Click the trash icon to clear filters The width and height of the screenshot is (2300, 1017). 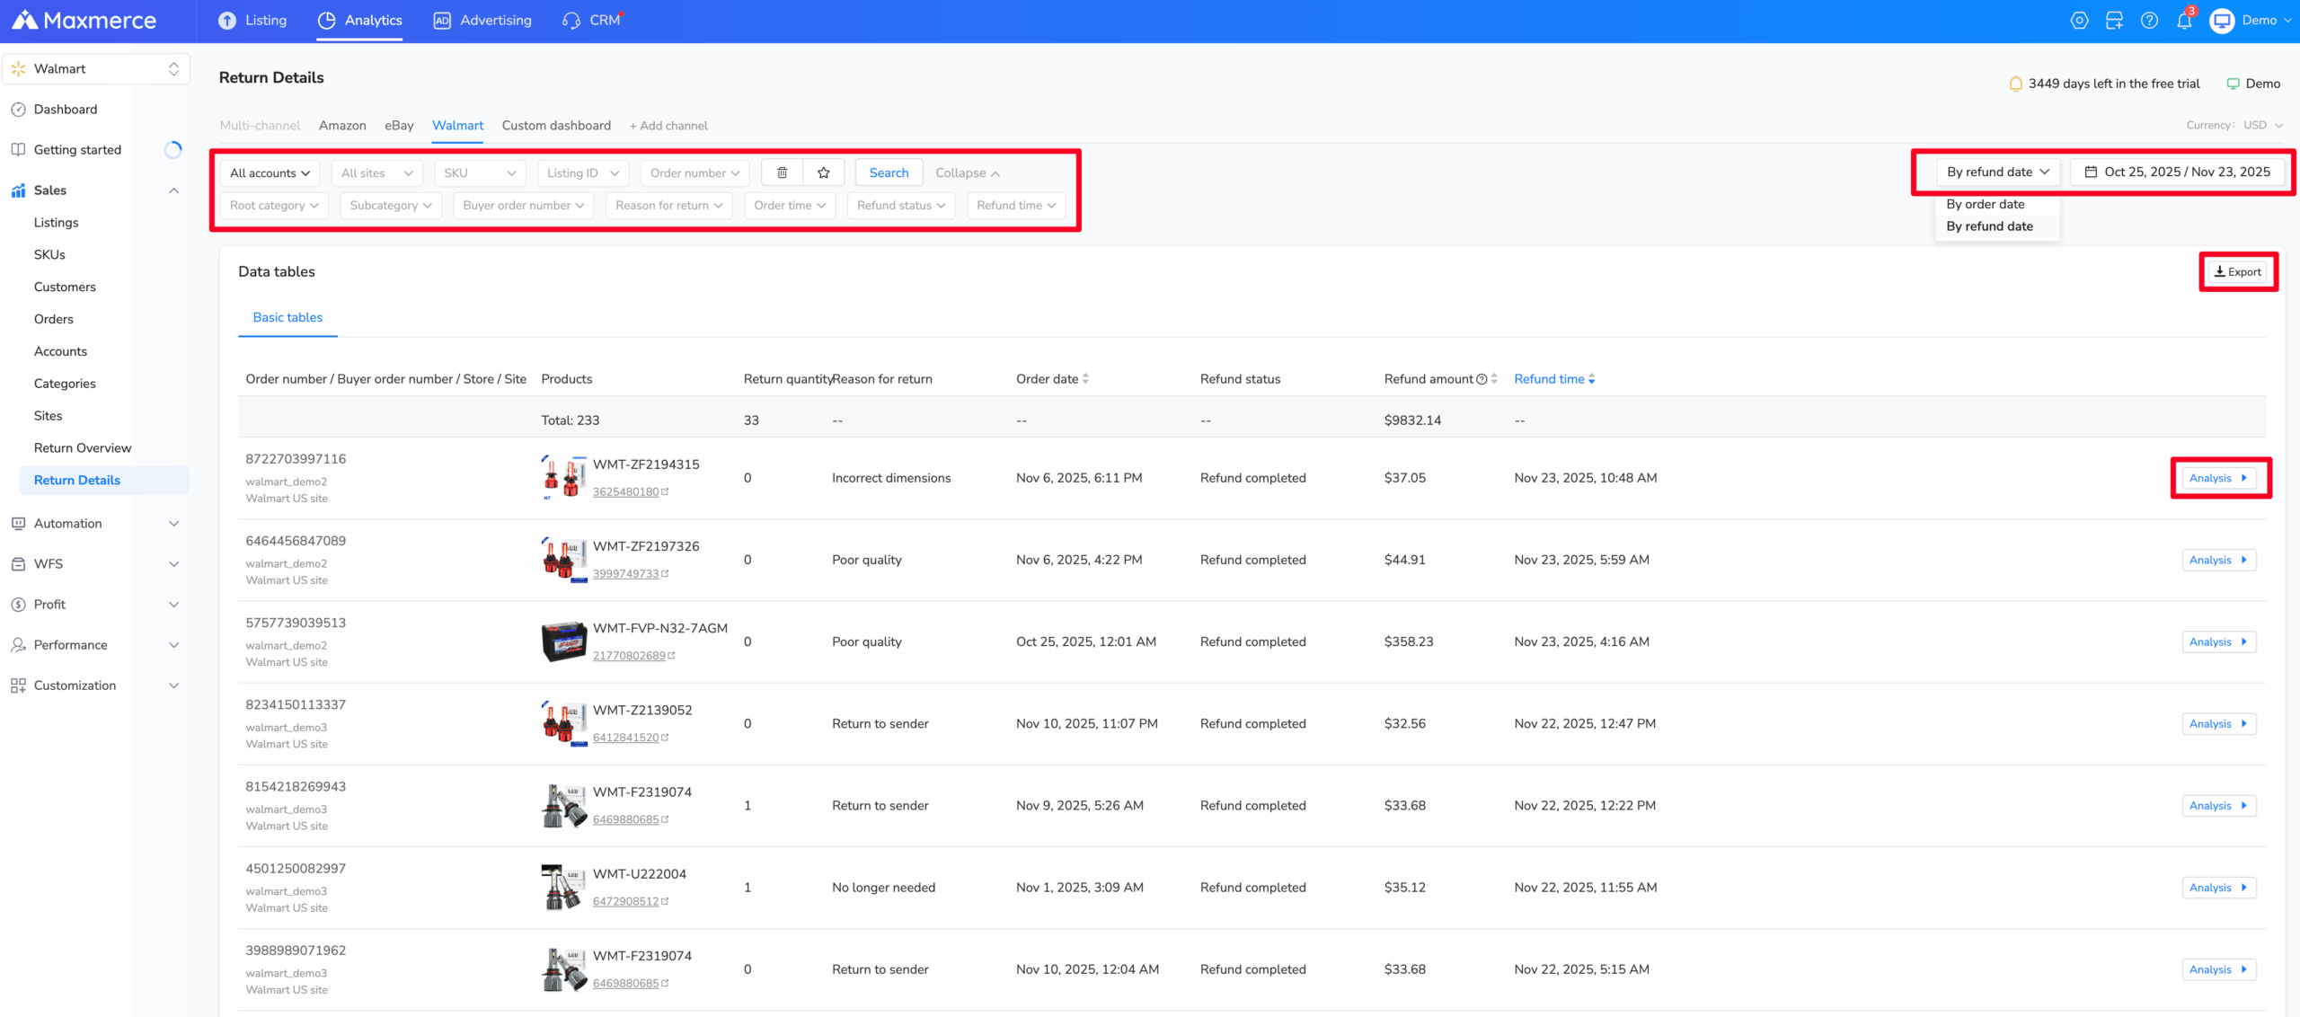tap(782, 172)
